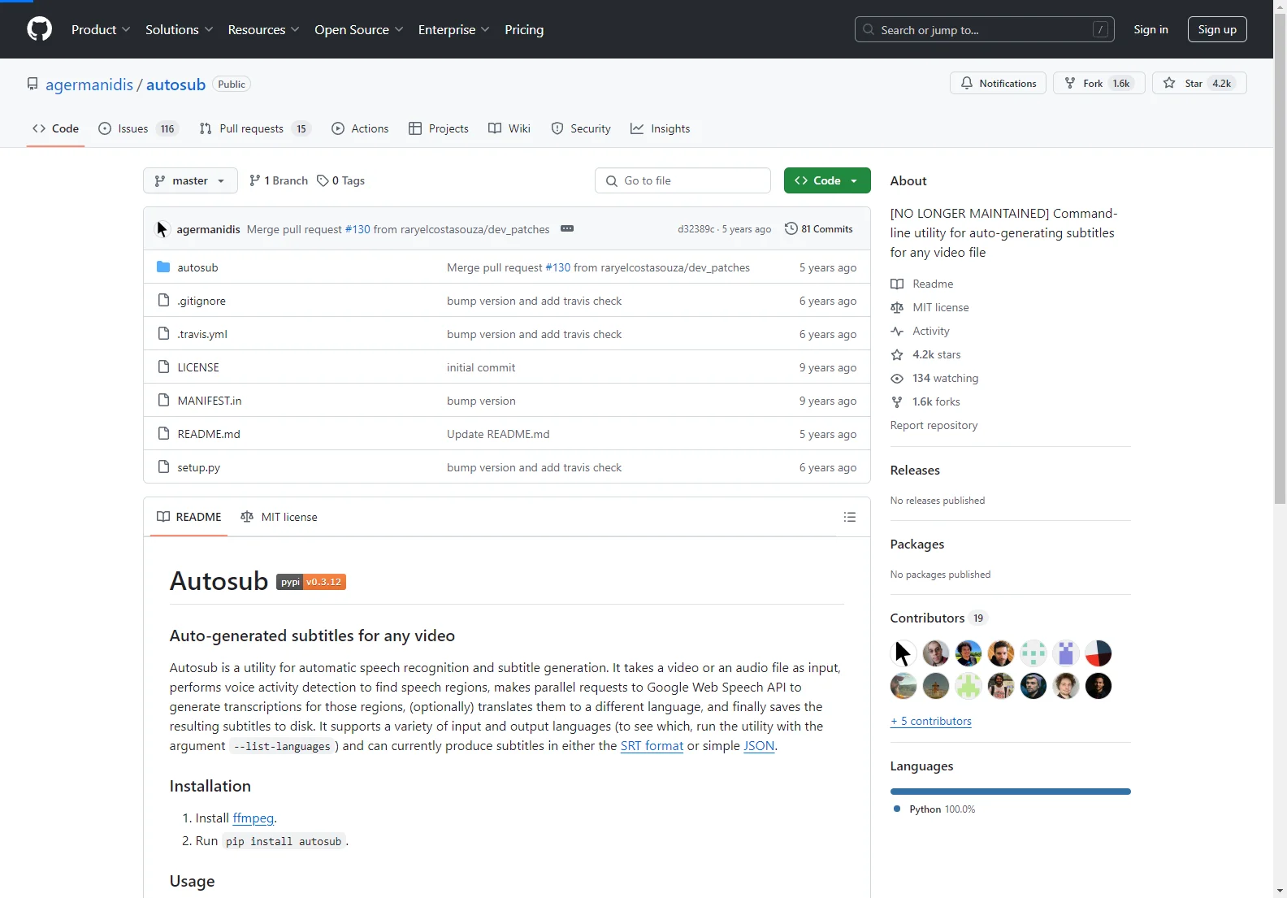Open the Enterprise dropdown
The width and height of the screenshot is (1287, 898).
point(453,29)
